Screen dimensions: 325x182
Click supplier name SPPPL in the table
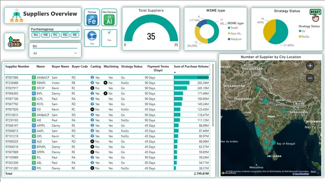click(41, 152)
